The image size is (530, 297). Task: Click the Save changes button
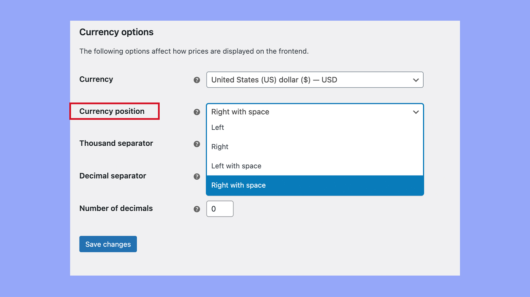(108, 244)
